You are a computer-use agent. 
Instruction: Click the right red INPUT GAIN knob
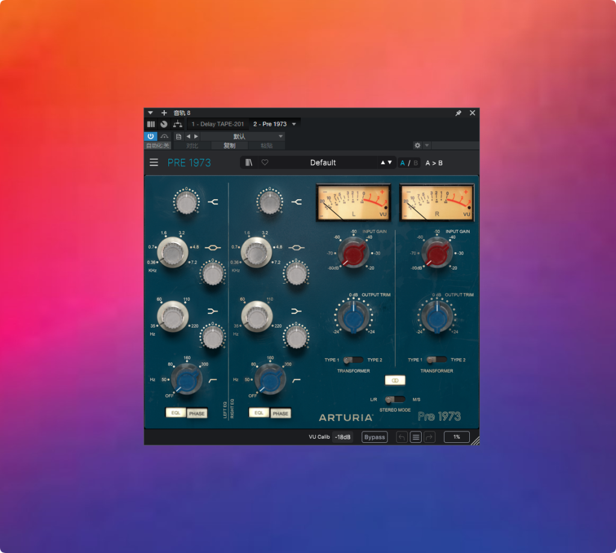(437, 253)
